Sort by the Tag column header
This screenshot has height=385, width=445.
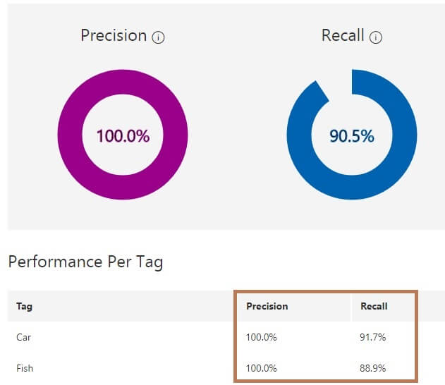(24, 307)
